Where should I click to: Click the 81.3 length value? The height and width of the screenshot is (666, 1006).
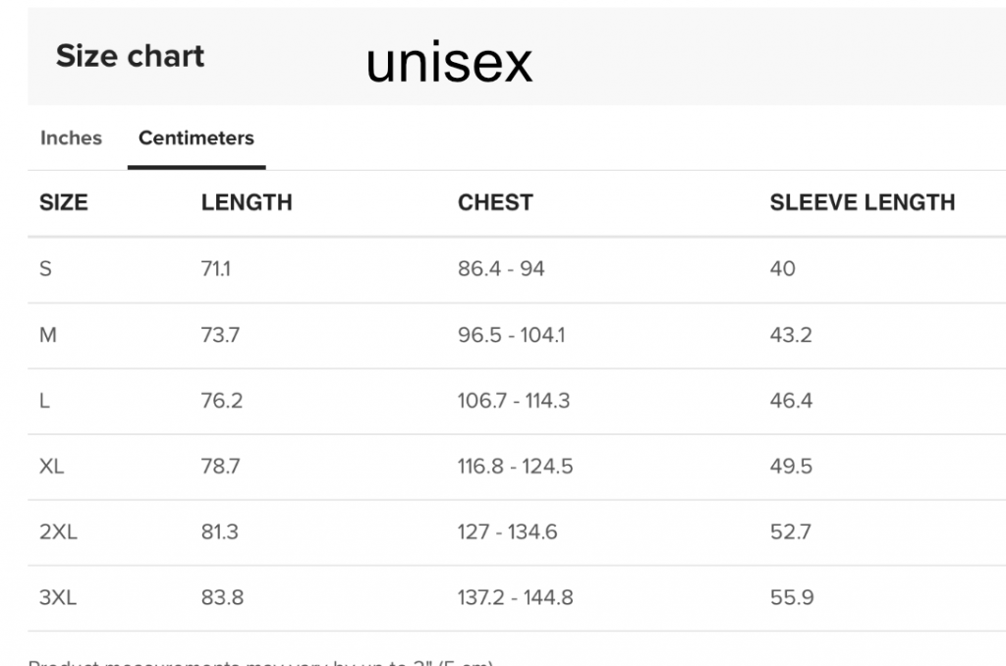pyautogui.click(x=220, y=532)
